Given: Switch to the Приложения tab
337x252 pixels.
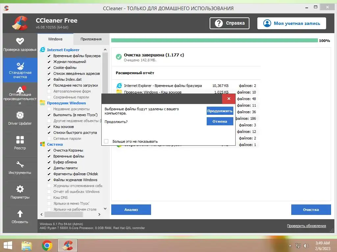Looking at the screenshot, I should (x=91, y=39).
